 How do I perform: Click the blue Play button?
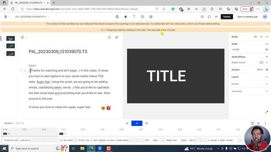[137, 123]
